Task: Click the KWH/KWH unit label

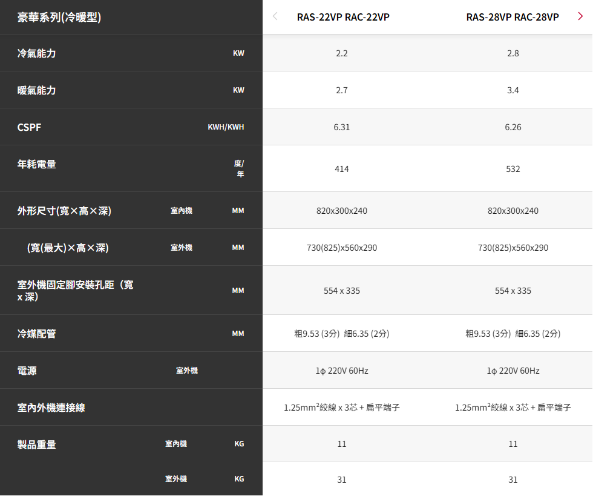Action: [226, 127]
